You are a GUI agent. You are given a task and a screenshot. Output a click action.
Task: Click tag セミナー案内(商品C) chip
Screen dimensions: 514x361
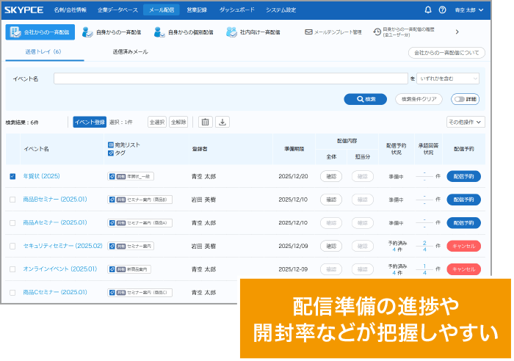pos(140,293)
